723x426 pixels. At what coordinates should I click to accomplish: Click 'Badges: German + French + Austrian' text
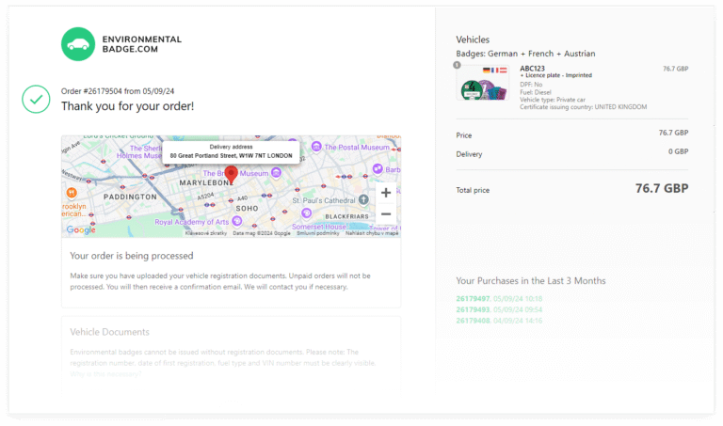click(525, 54)
